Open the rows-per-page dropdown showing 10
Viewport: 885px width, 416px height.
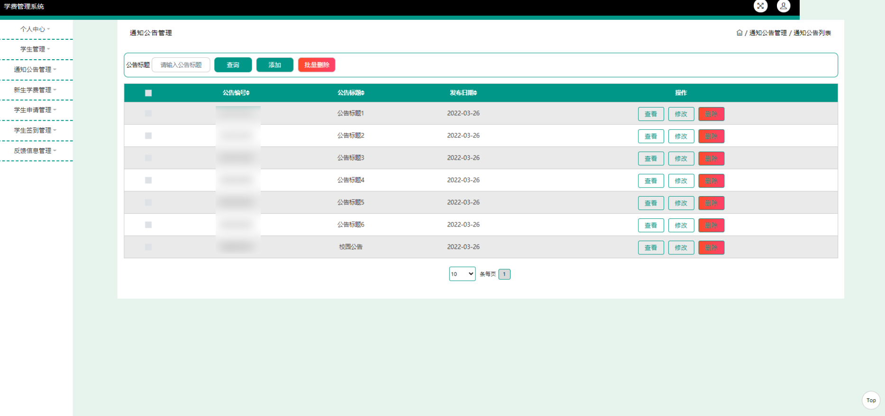coord(462,274)
